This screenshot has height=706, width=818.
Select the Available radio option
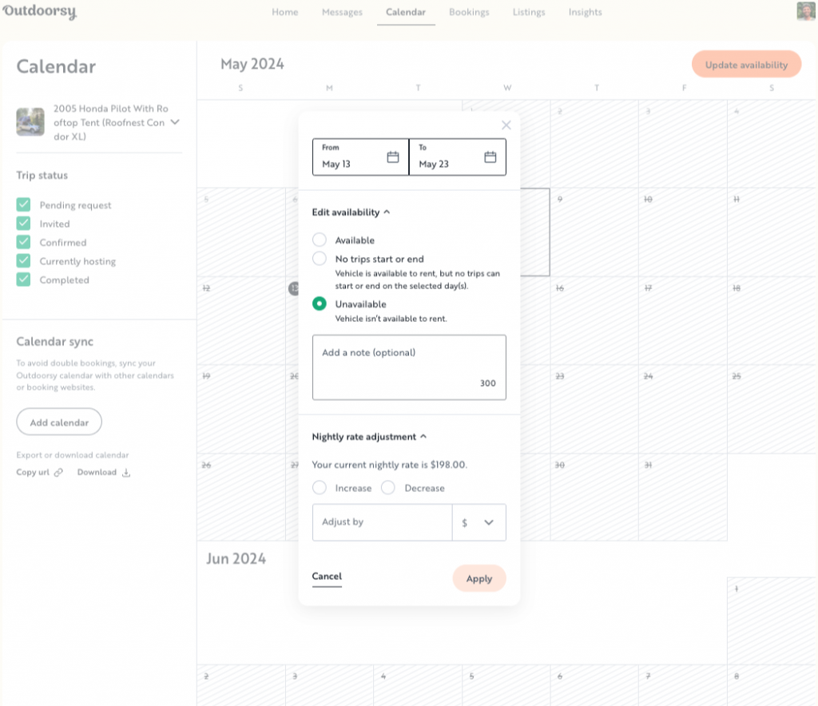(320, 240)
